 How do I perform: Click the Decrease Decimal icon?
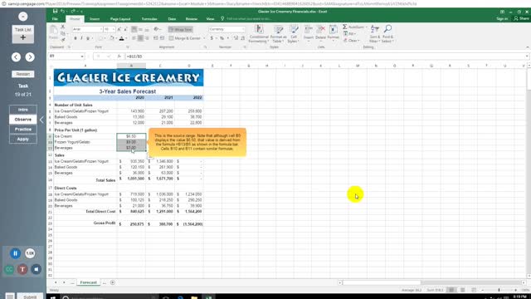pyautogui.click(x=243, y=38)
